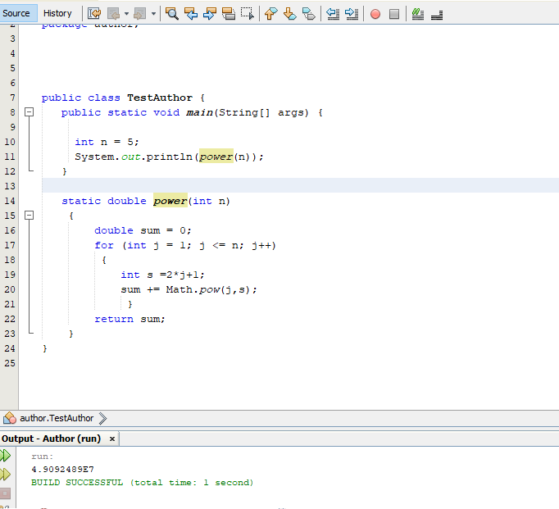The width and height of the screenshot is (559, 509).
Task: Click 'double sum = 0;' declaration
Action: coord(143,230)
